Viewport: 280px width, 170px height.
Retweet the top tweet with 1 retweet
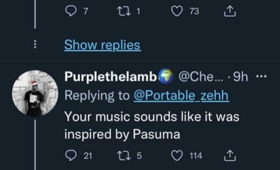(x=124, y=12)
